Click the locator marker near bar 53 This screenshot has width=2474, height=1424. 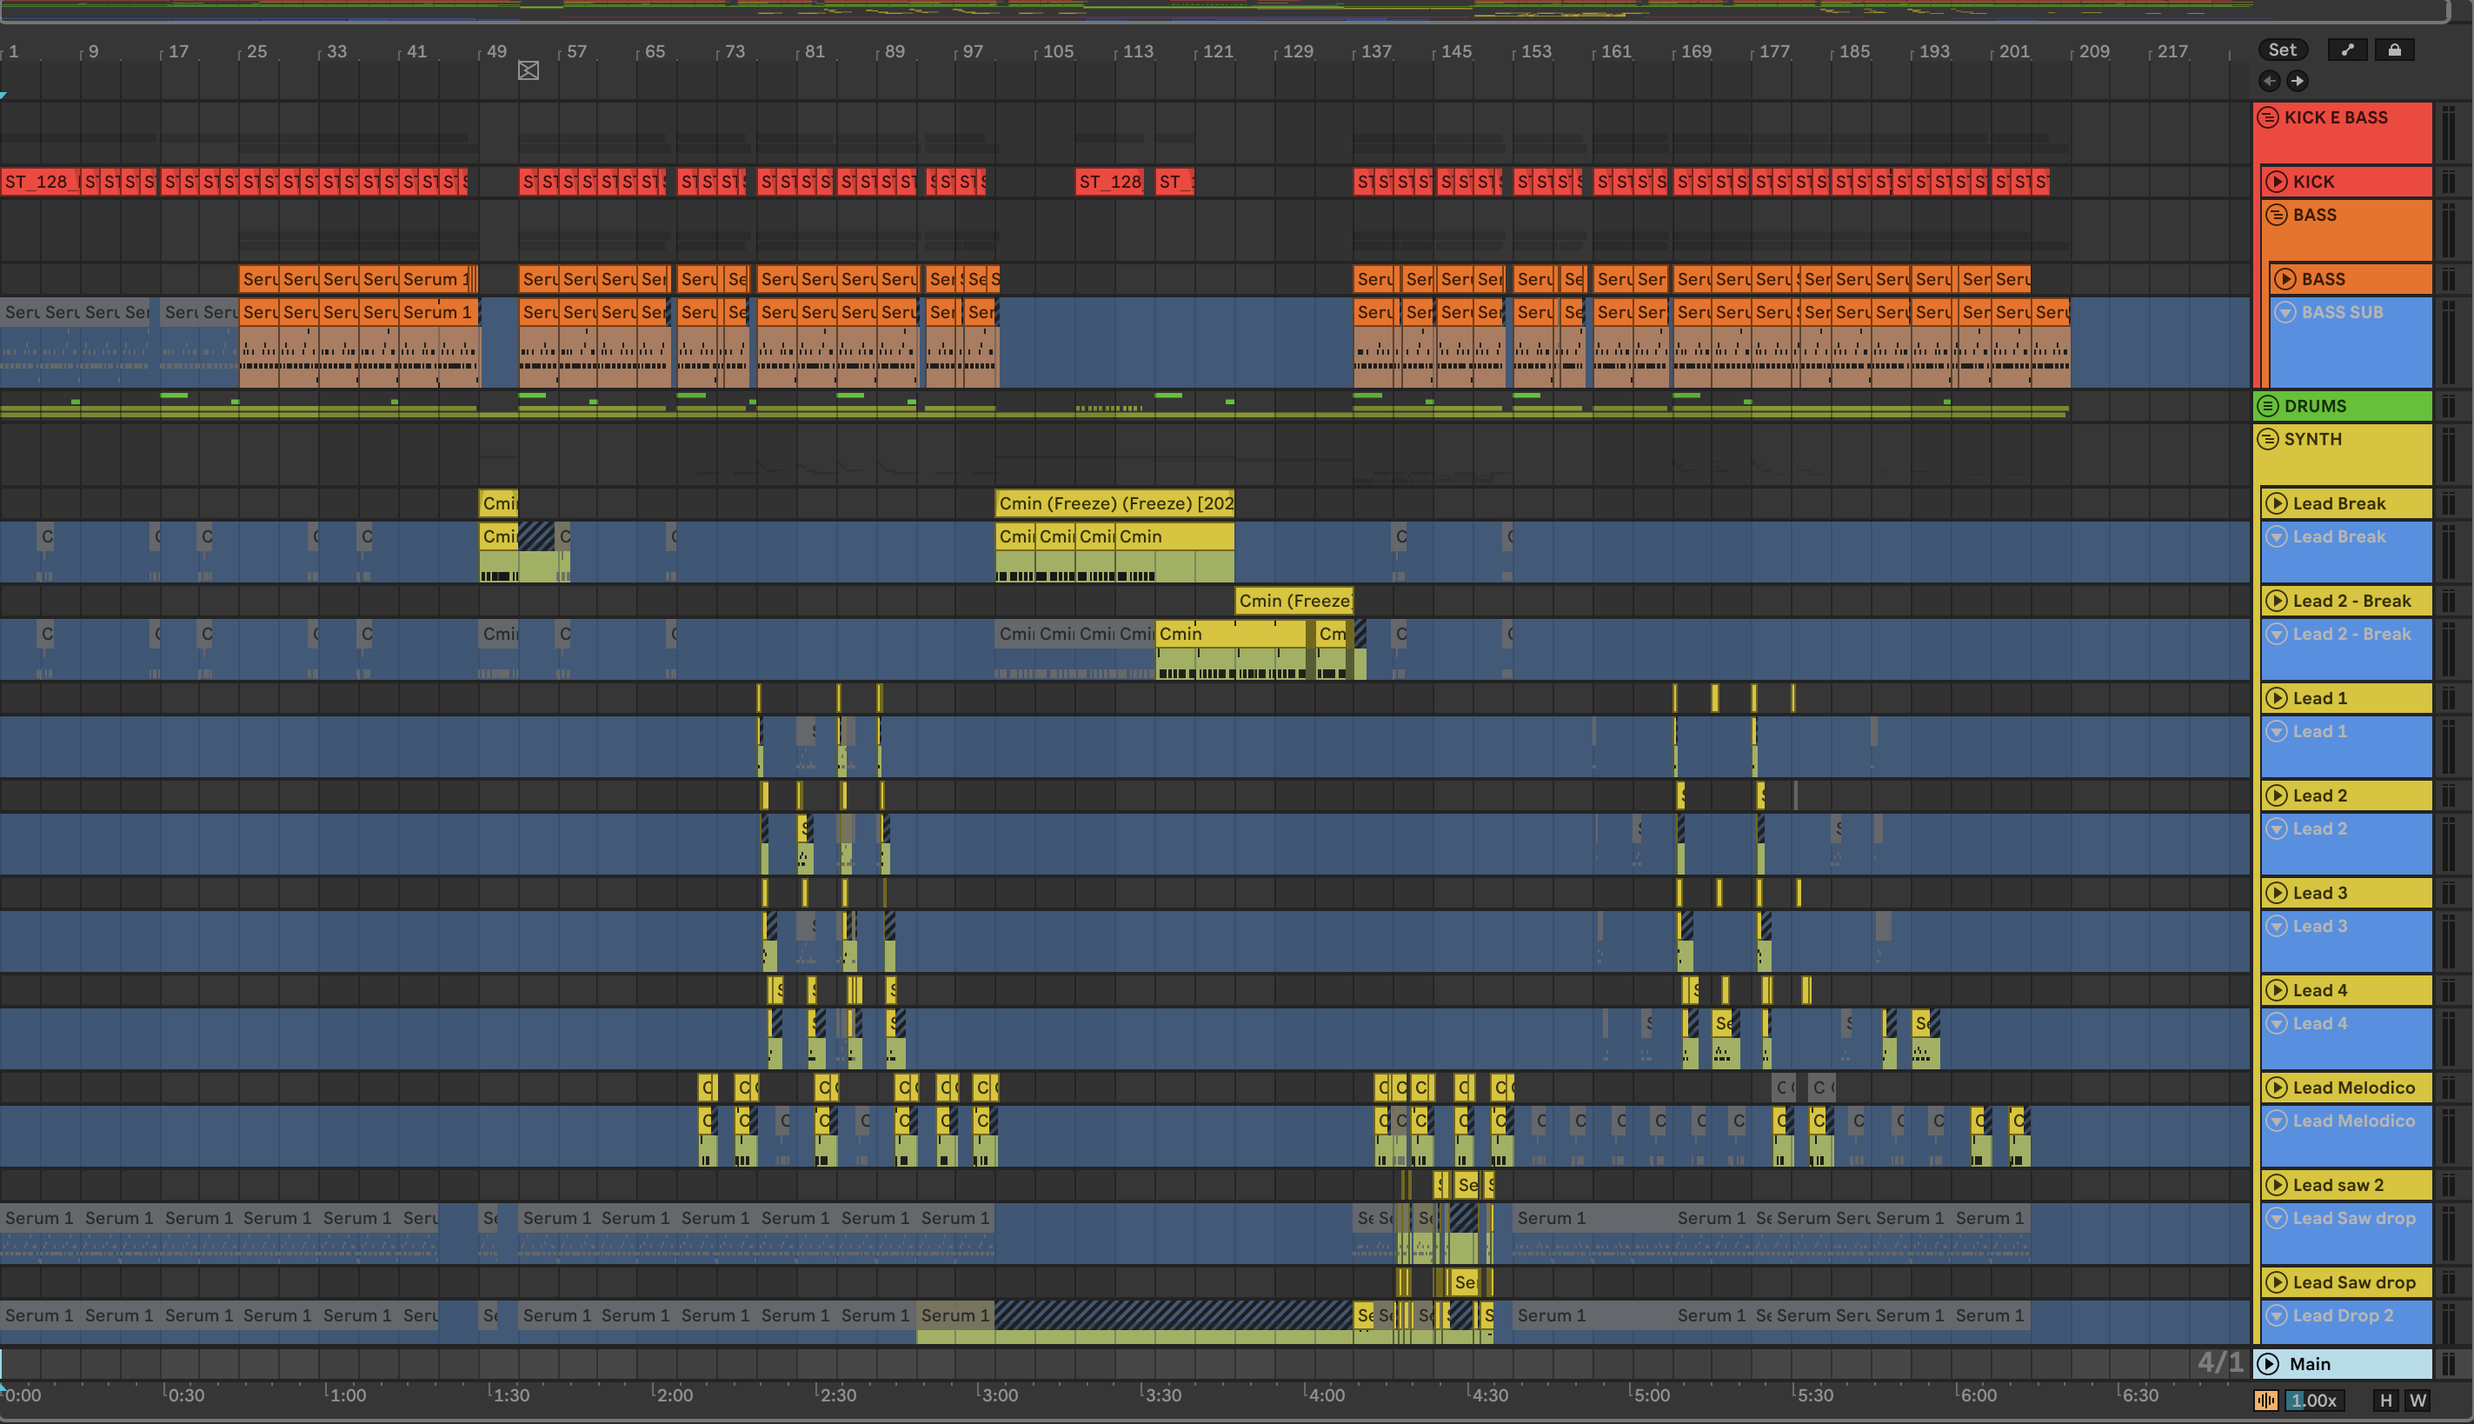tap(528, 70)
